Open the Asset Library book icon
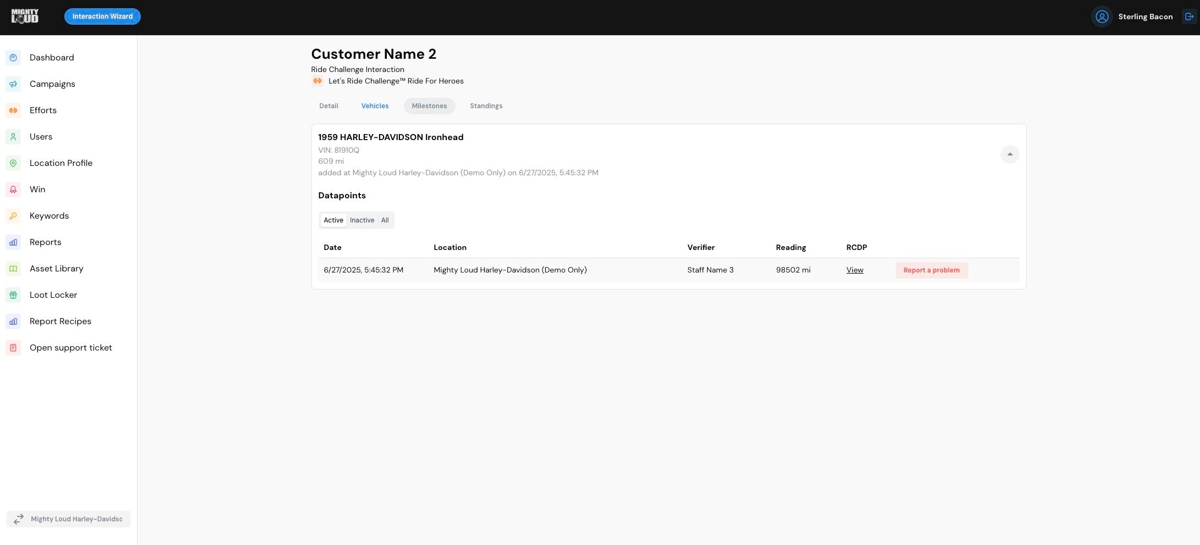Screen dimensions: 1200x545 pyautogui.click(x=13, y=269)
